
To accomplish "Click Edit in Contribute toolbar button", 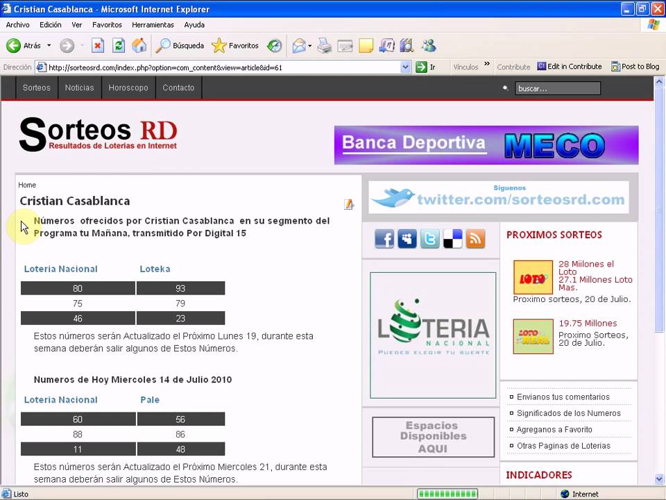I will tap(569, 67).
